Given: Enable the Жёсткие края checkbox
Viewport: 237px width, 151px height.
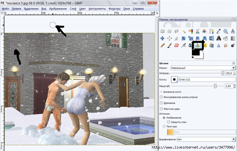Looking at the screenshot, I should (161, 109).
